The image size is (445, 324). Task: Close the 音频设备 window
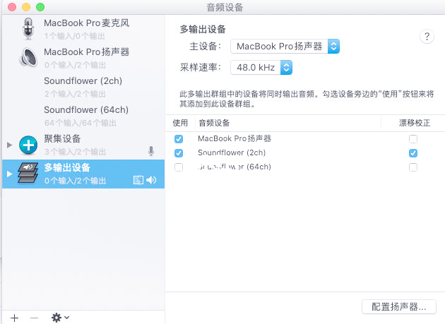point(12,7)
